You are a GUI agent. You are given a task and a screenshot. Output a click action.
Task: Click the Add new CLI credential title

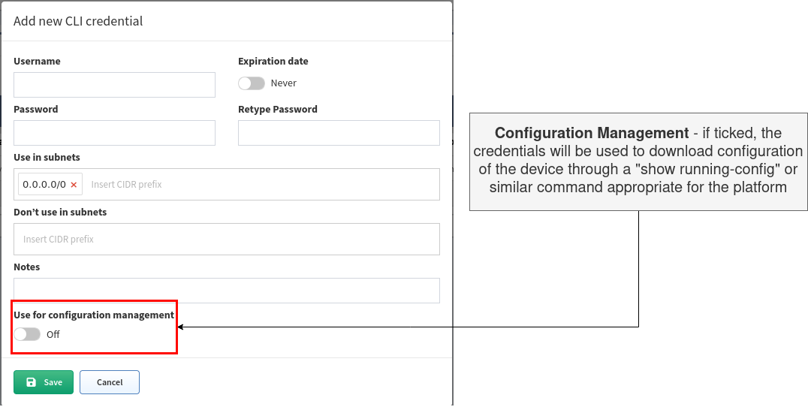tap(78, 21)
